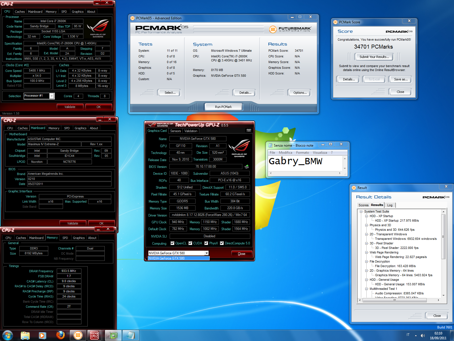The image size is (454, 341).
Task: Collapse the 3D - Pixel Shader node
Action: click(367, 243)
